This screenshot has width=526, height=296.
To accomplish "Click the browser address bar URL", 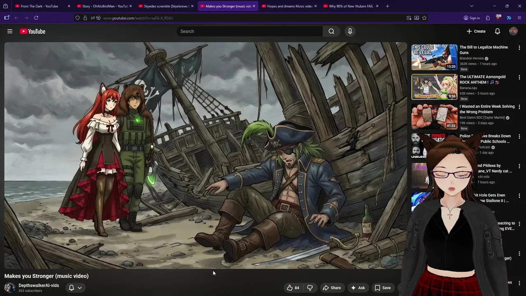I will tap(138, 18).
